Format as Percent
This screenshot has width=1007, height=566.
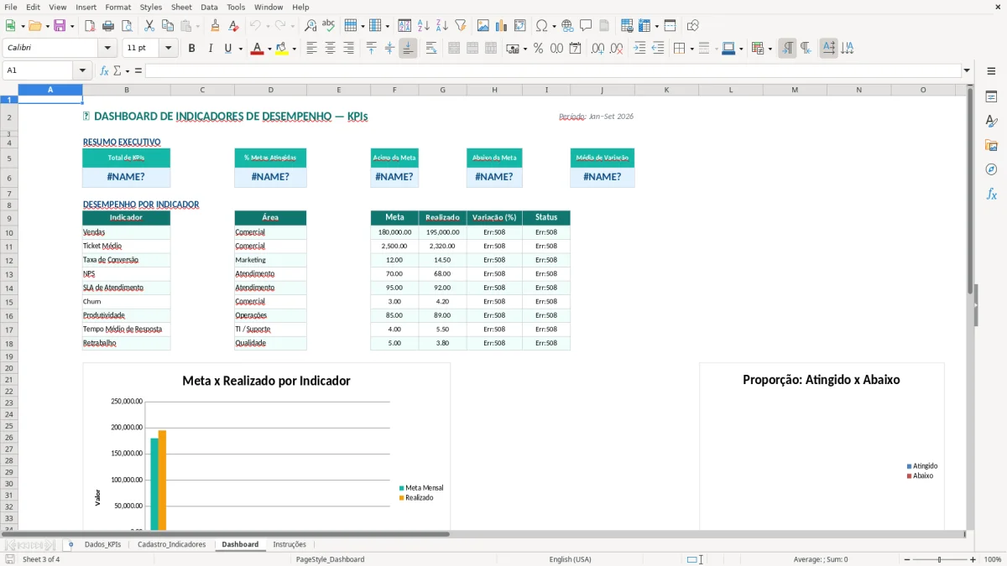(x=539, y=49)
